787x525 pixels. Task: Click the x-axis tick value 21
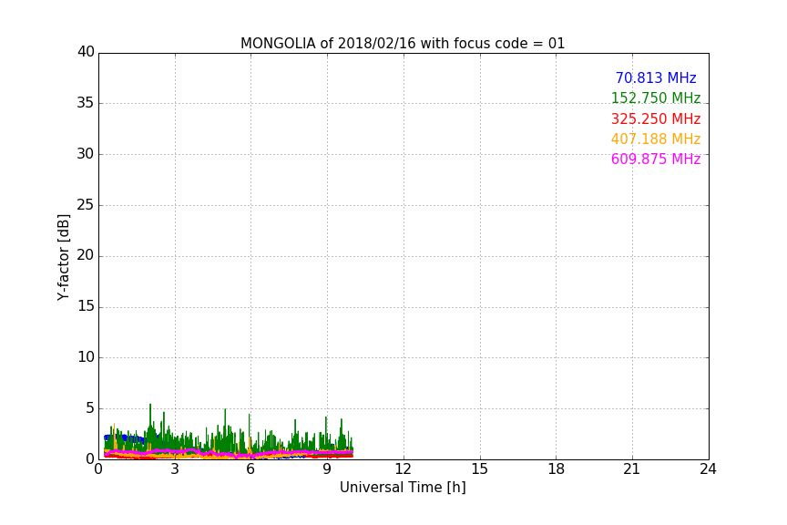tap(632, 469)
